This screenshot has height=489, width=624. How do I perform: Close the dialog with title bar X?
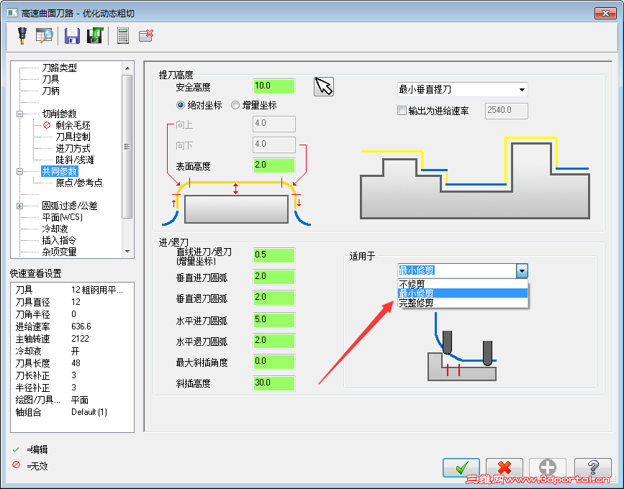point(605,13)
